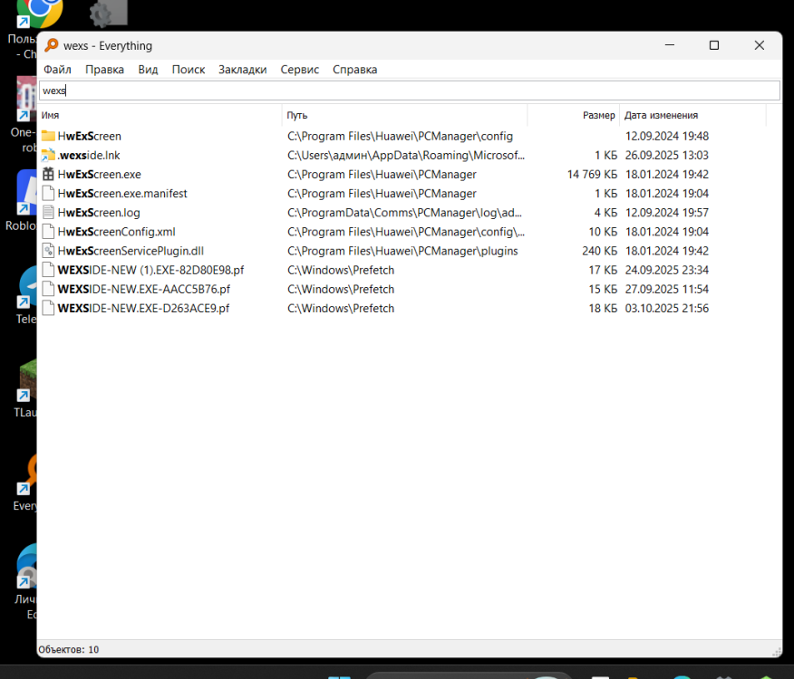The image size is (794, 679).
Task: Click the path of .wexside.lnk row
Action: pos(406,156)
